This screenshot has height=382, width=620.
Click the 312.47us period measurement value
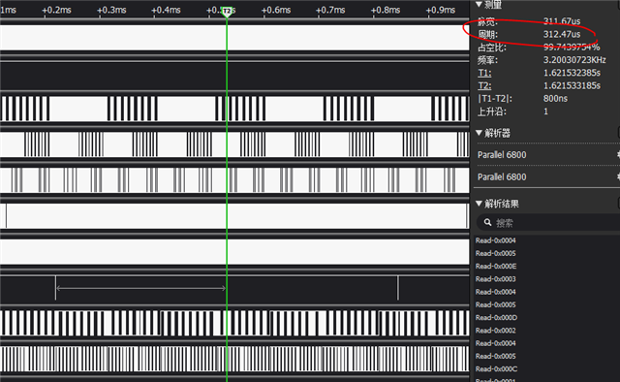click(562, 34)
